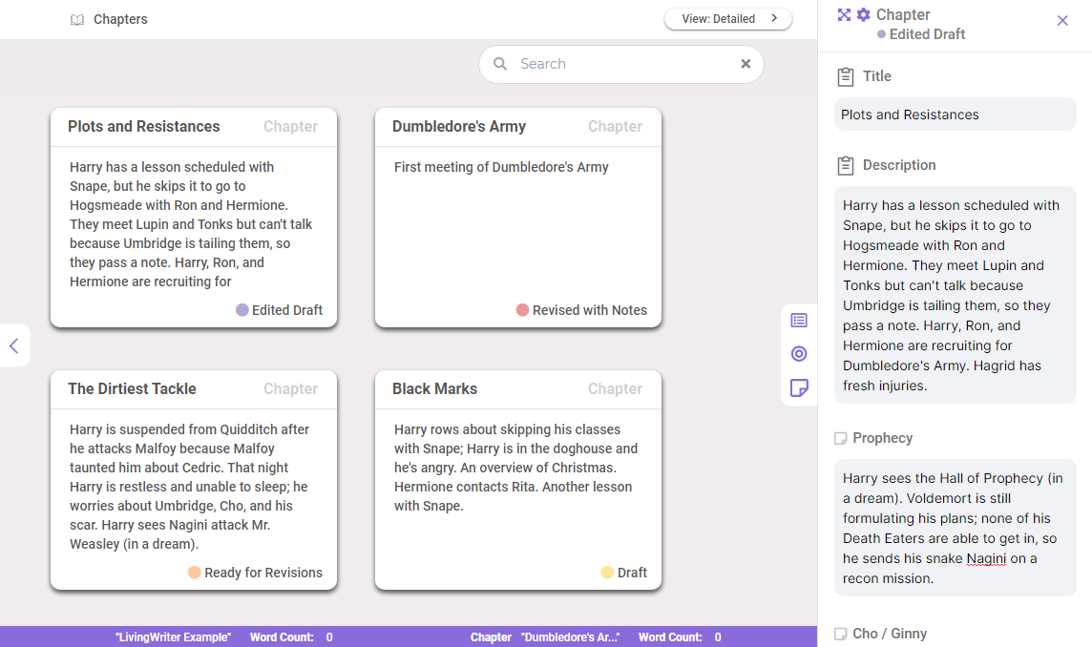Click the clipboard icon beside Title
1092x647 pixels.
pos(846,76)
